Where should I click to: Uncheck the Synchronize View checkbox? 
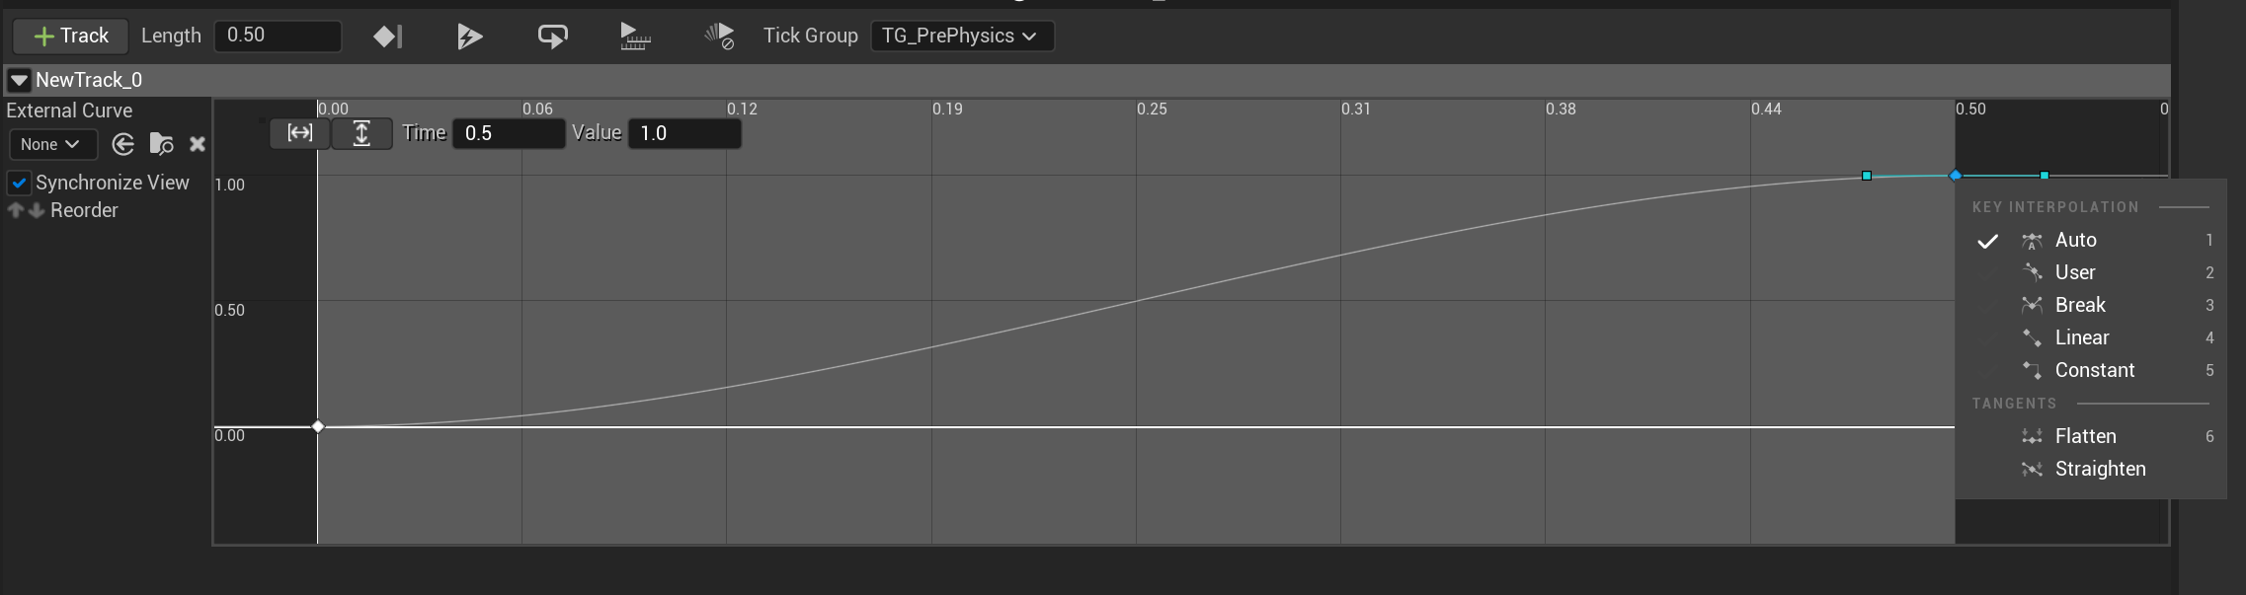19,183
